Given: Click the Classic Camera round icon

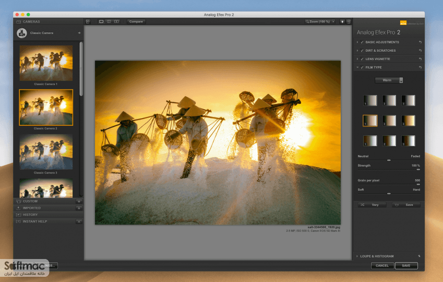Looking at the screenshot, I should point(22,33).
